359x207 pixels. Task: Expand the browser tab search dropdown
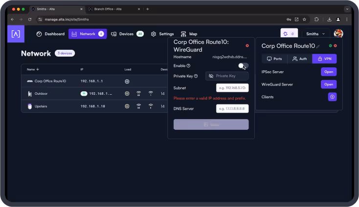coord(347,9)
